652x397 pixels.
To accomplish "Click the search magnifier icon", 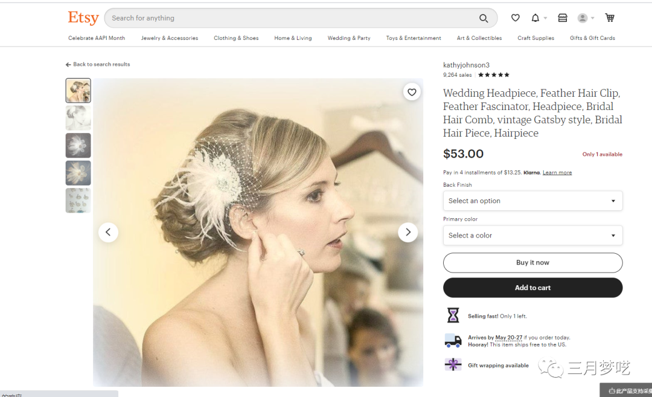I will coord(484,18).
